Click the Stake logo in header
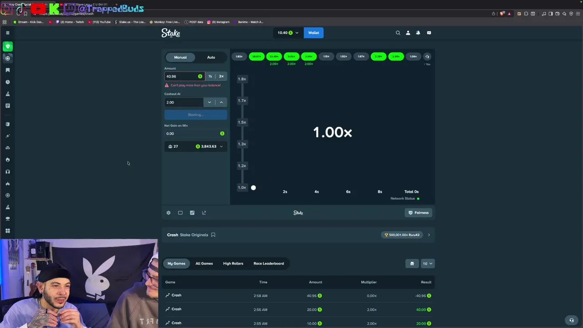This screenshot has height=328, width=583. coord(171,33)
